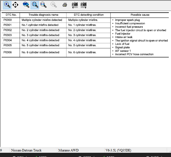
Task: Choose the fit-width magnifier icon
Action: (43, 5)
